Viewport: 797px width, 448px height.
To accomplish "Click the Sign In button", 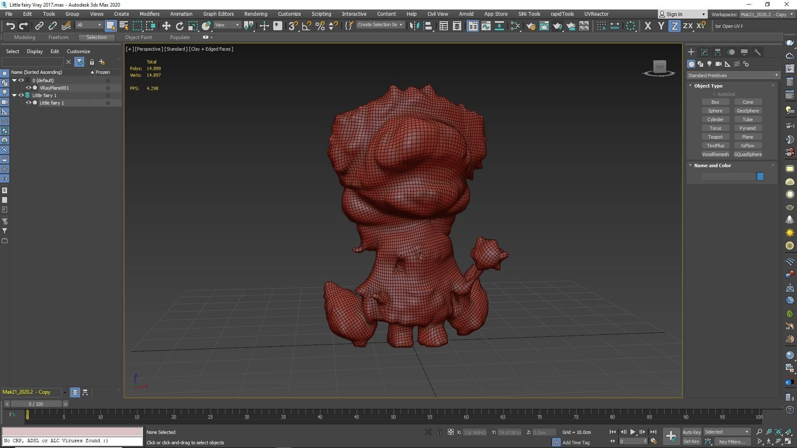I will 682,14.
